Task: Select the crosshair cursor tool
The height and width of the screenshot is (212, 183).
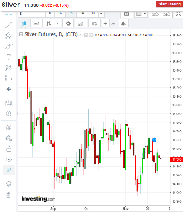Action: point(9,15)
